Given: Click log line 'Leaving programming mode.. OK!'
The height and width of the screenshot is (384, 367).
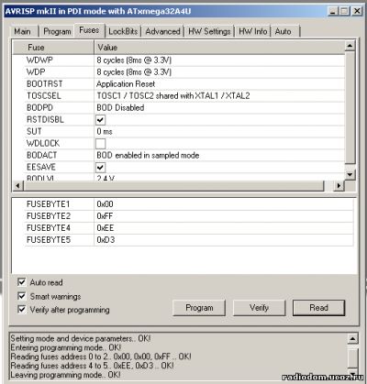Looking at the screenshot, I should click(x=65, y=375).
